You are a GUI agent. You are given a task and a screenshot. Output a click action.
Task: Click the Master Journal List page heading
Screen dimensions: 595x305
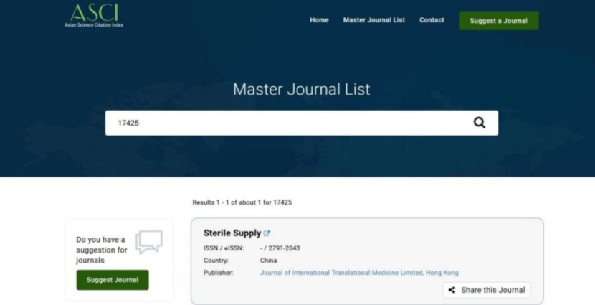(302, 89)
